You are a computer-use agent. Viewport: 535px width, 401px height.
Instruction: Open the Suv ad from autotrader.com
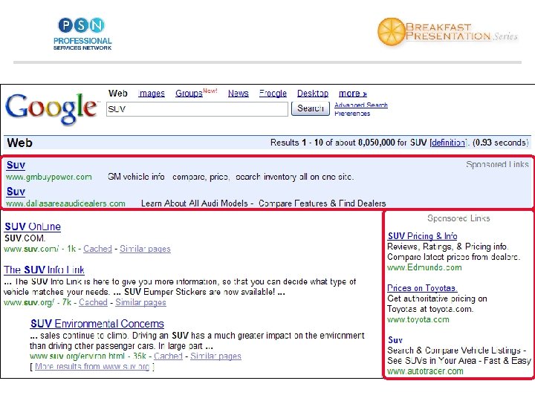coord(395,340)
